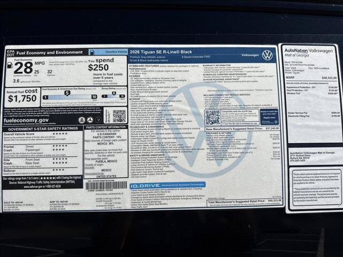The width and height of the screenshot is (343, 257).
Task: Click the U.S./CANADIAN PARTS CONTENT 14% text
Action: [x=107, y=135]
